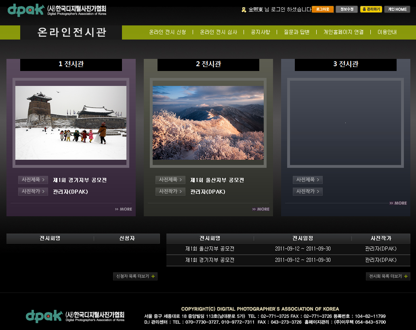
Task: Open the 공지사항 menu
Action: click(261, 32)
